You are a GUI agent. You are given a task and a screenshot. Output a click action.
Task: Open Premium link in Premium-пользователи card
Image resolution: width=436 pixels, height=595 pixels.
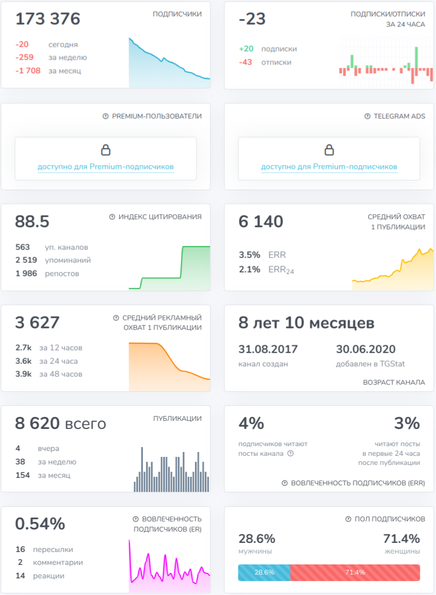point(106,167)
